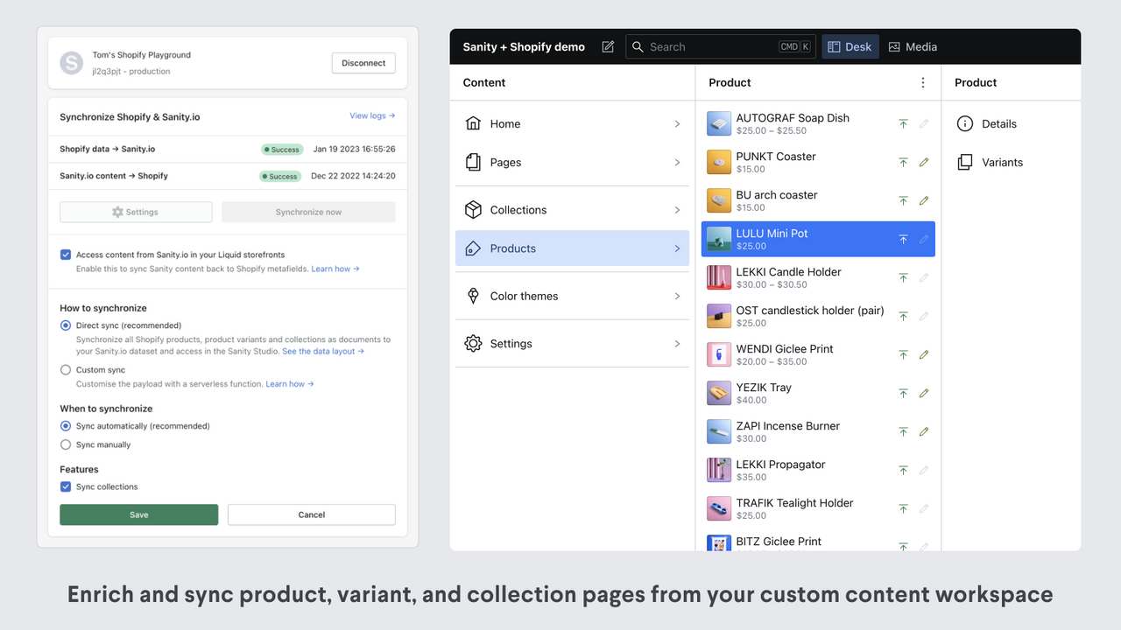1121x630 pixels.
Task: Expand the Pages chevron
Action: pos(675,162)
